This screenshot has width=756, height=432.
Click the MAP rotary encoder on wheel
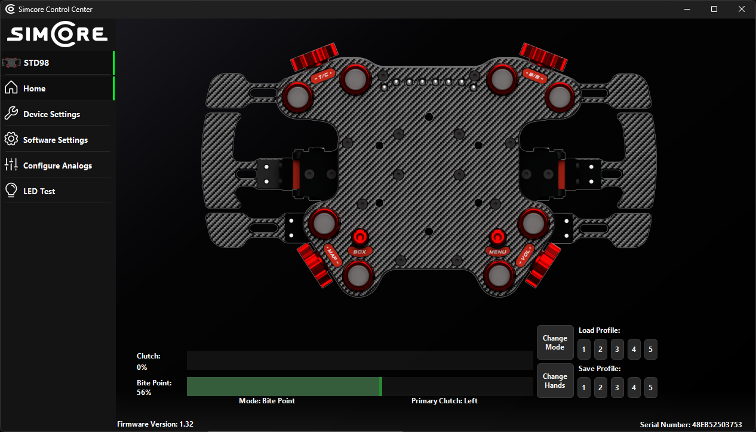pyautogui.click(x=314, y=265)
